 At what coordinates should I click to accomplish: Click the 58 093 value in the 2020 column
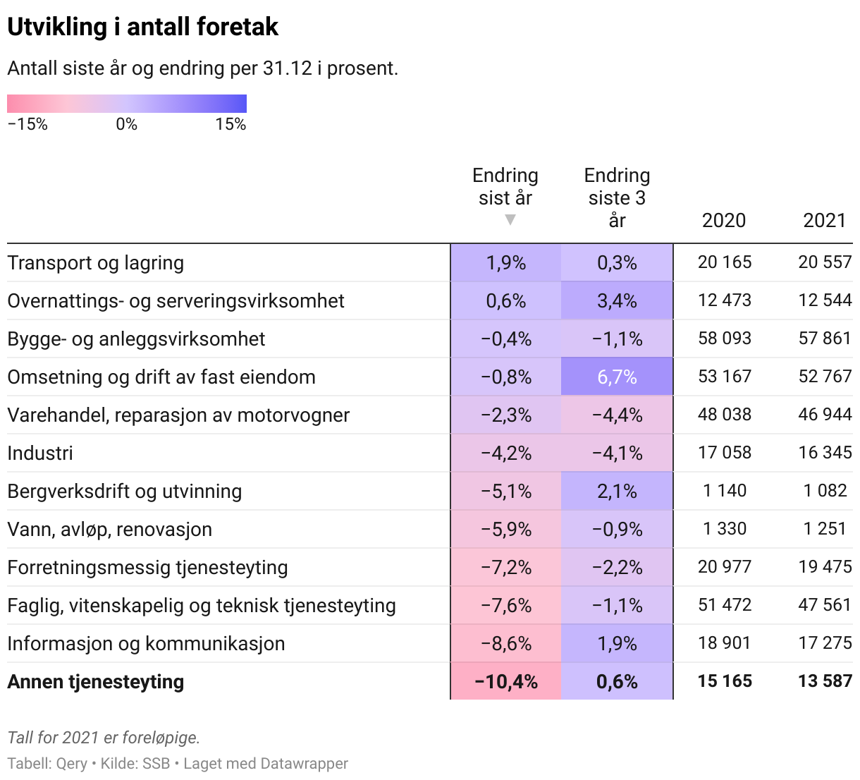725,339
